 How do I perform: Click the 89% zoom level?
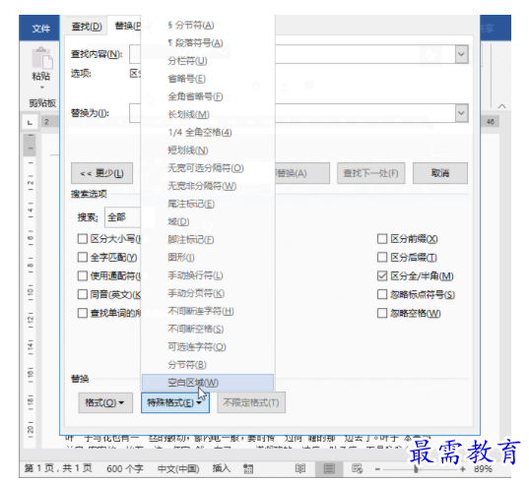click(x=483, y=469)
